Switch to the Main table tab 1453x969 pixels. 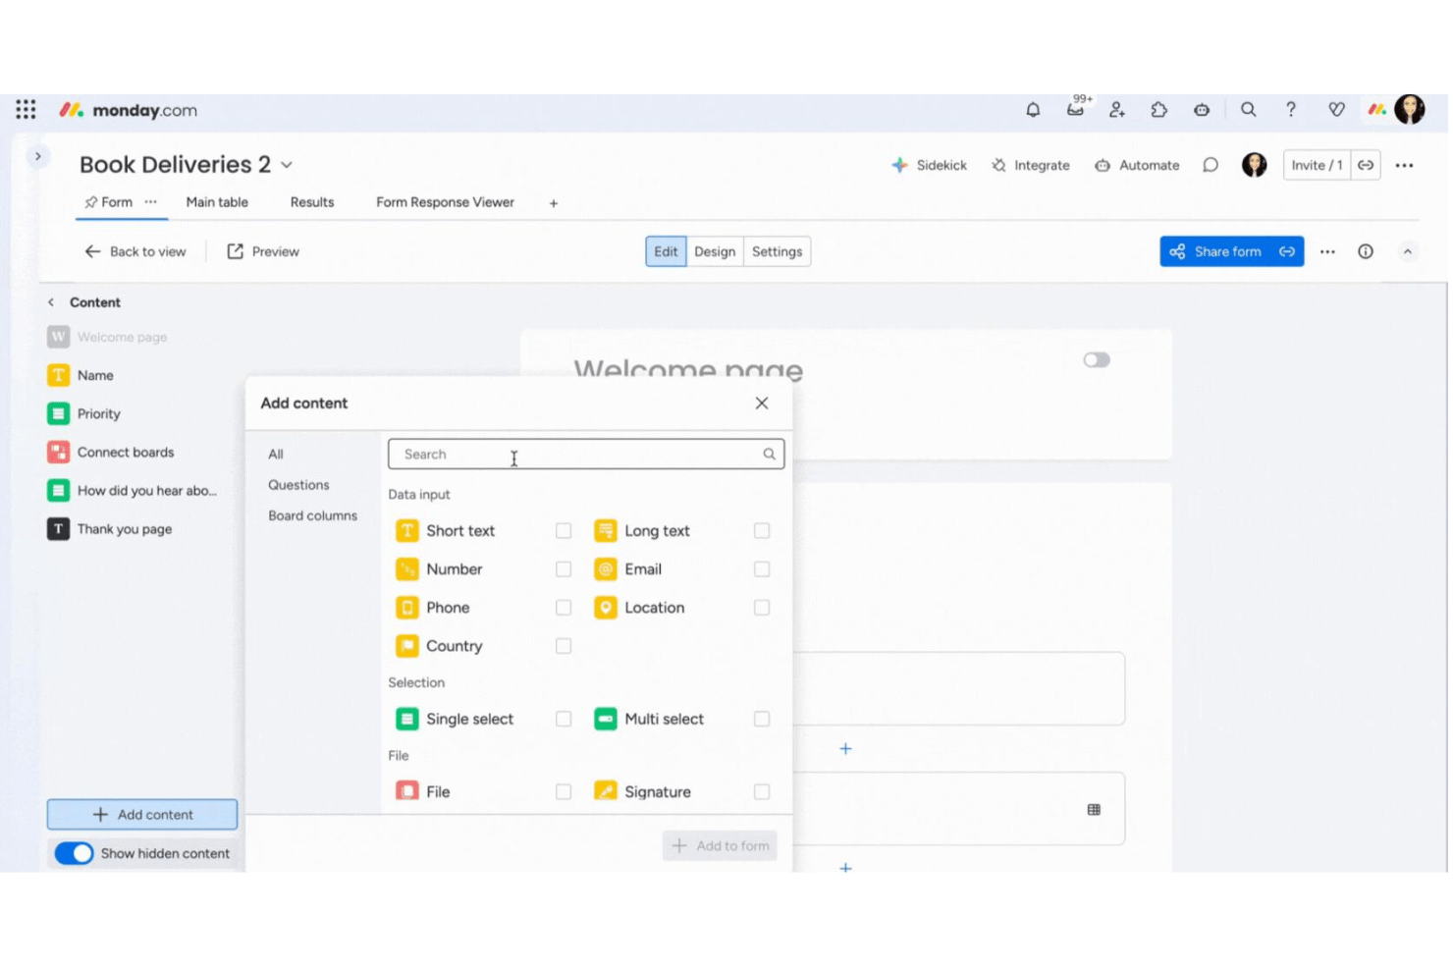[217, 202]
